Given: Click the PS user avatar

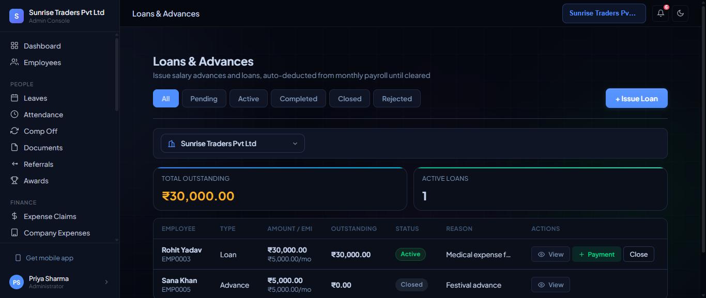Looking at the screenshot, I should pyautogui.click(x=17, y=282).
